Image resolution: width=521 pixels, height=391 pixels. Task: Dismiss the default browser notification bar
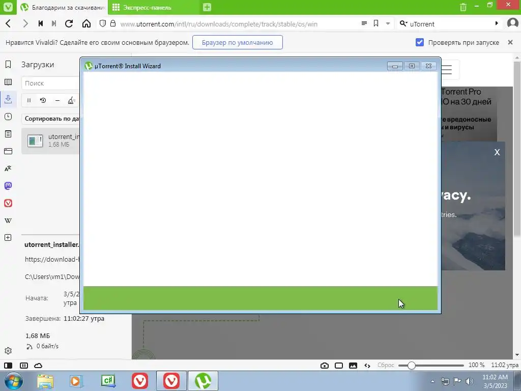[510, 42]
